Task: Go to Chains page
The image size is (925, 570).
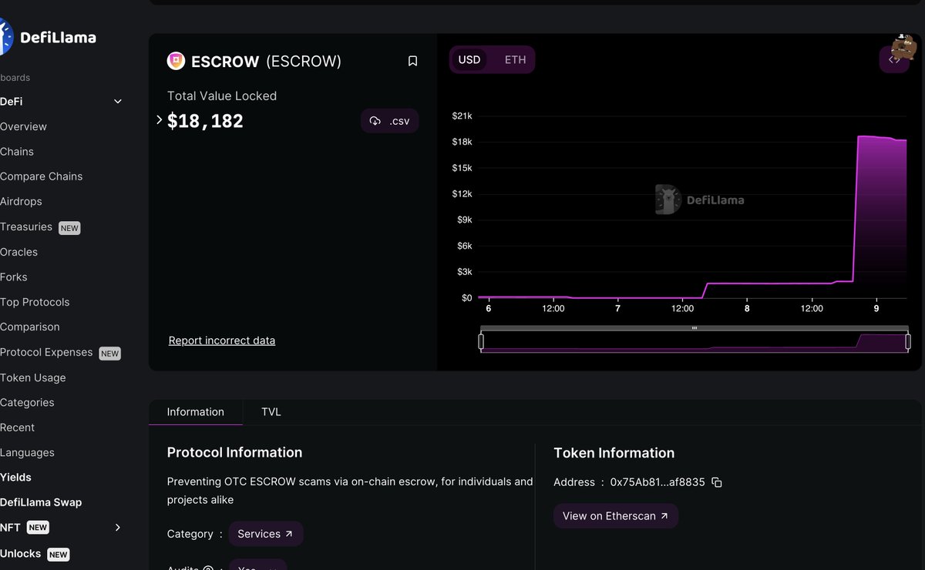Action: (17, 152)
